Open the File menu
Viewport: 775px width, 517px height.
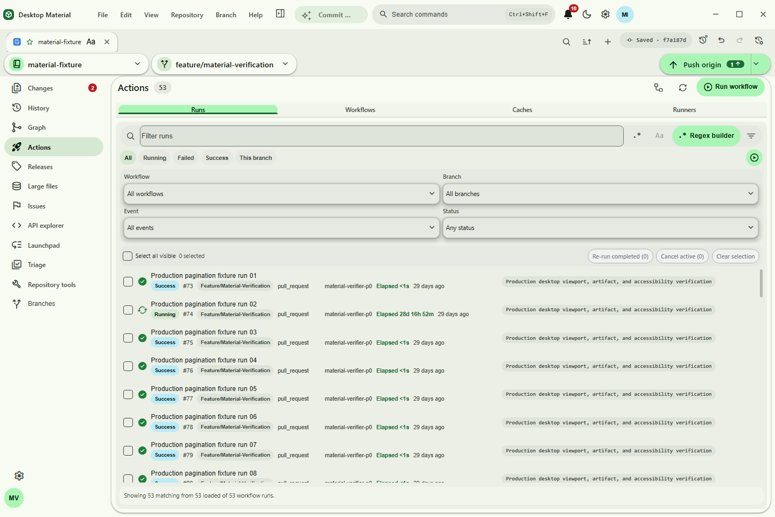103,15
